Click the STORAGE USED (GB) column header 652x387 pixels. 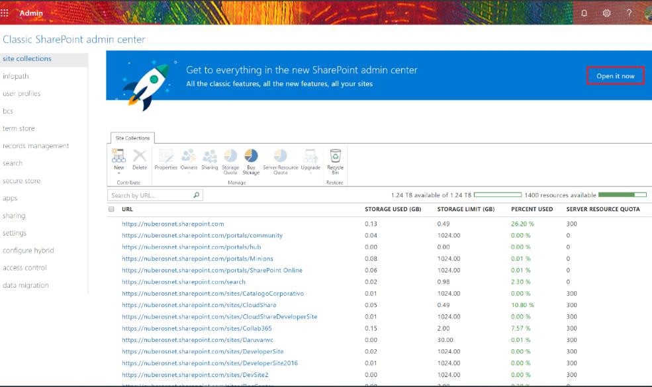(x=393, y=209)
